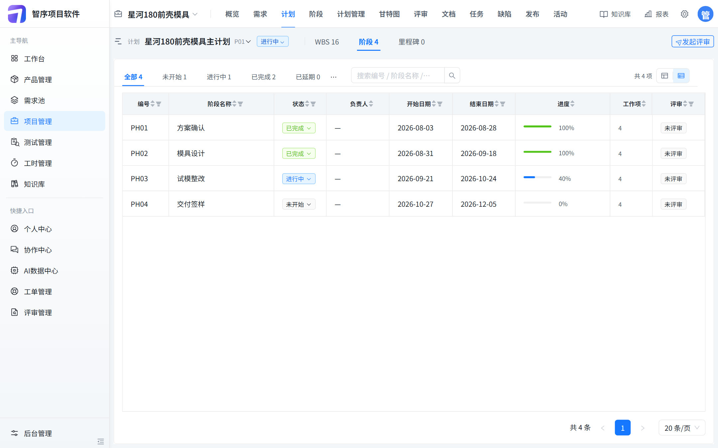
Task: Show more filter tabs via ellipsis
Action: pos(333,77)
